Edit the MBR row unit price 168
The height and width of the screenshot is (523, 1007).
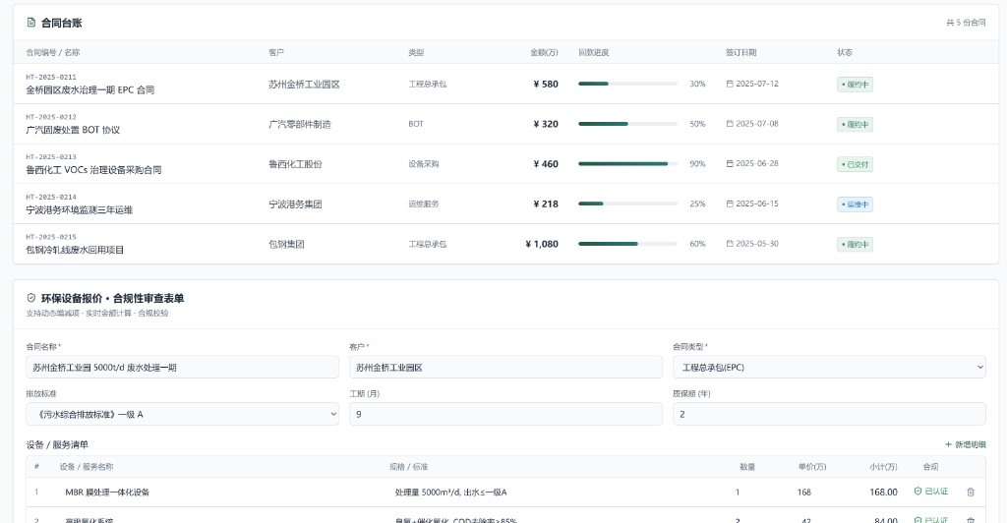point(803,493)
